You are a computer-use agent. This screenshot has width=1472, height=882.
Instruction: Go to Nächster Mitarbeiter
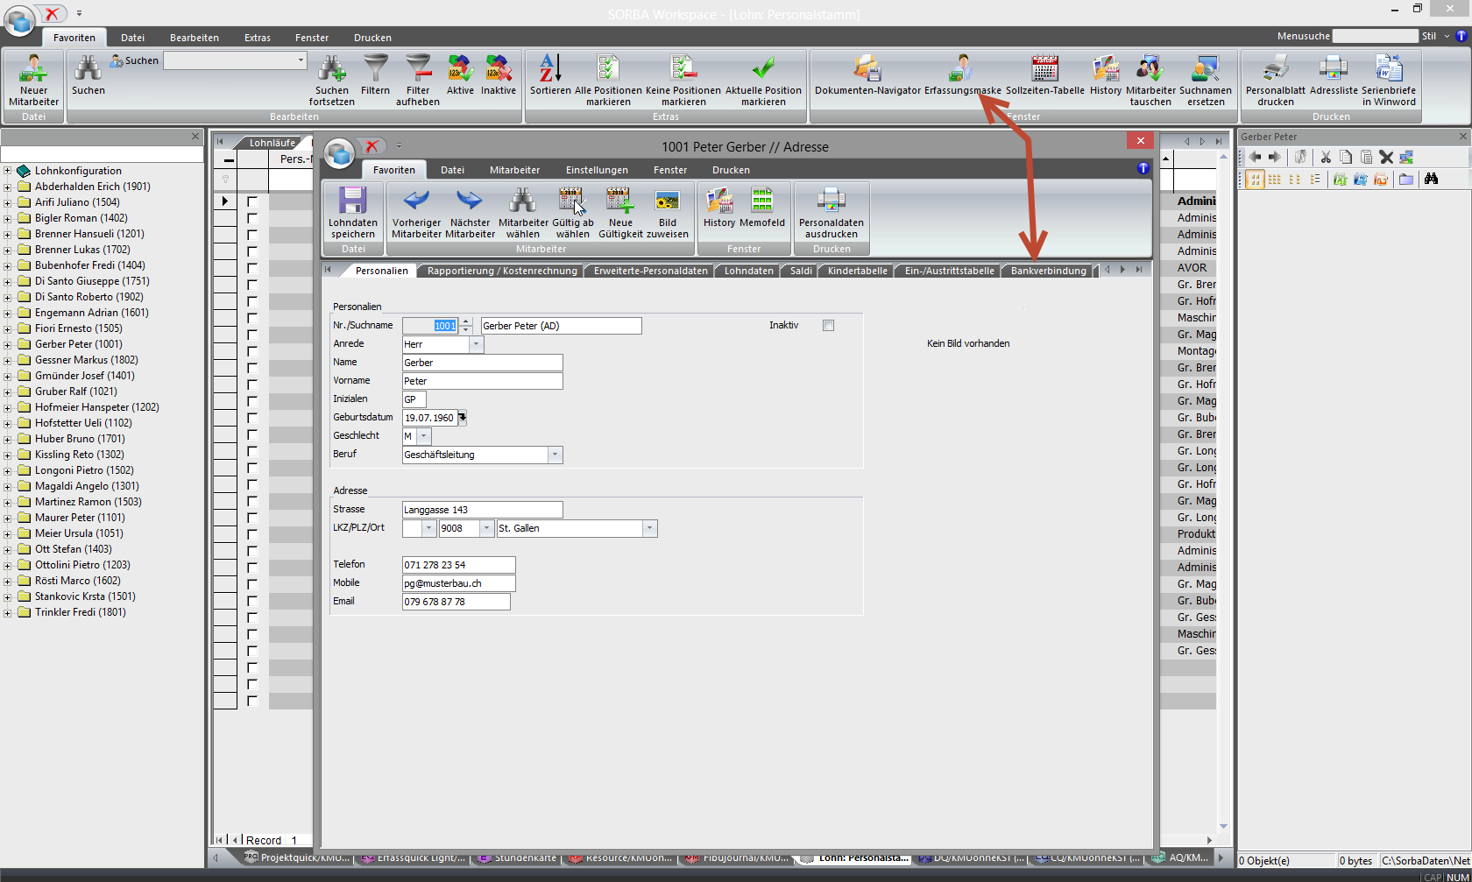(470, 212)
